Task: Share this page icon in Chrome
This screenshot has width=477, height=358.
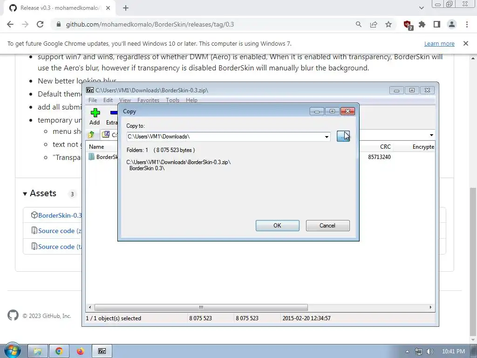Action: click(x=374, y=24)
